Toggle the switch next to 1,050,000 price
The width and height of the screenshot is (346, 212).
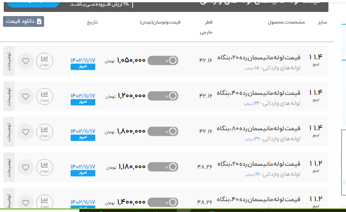click(163, 60)
